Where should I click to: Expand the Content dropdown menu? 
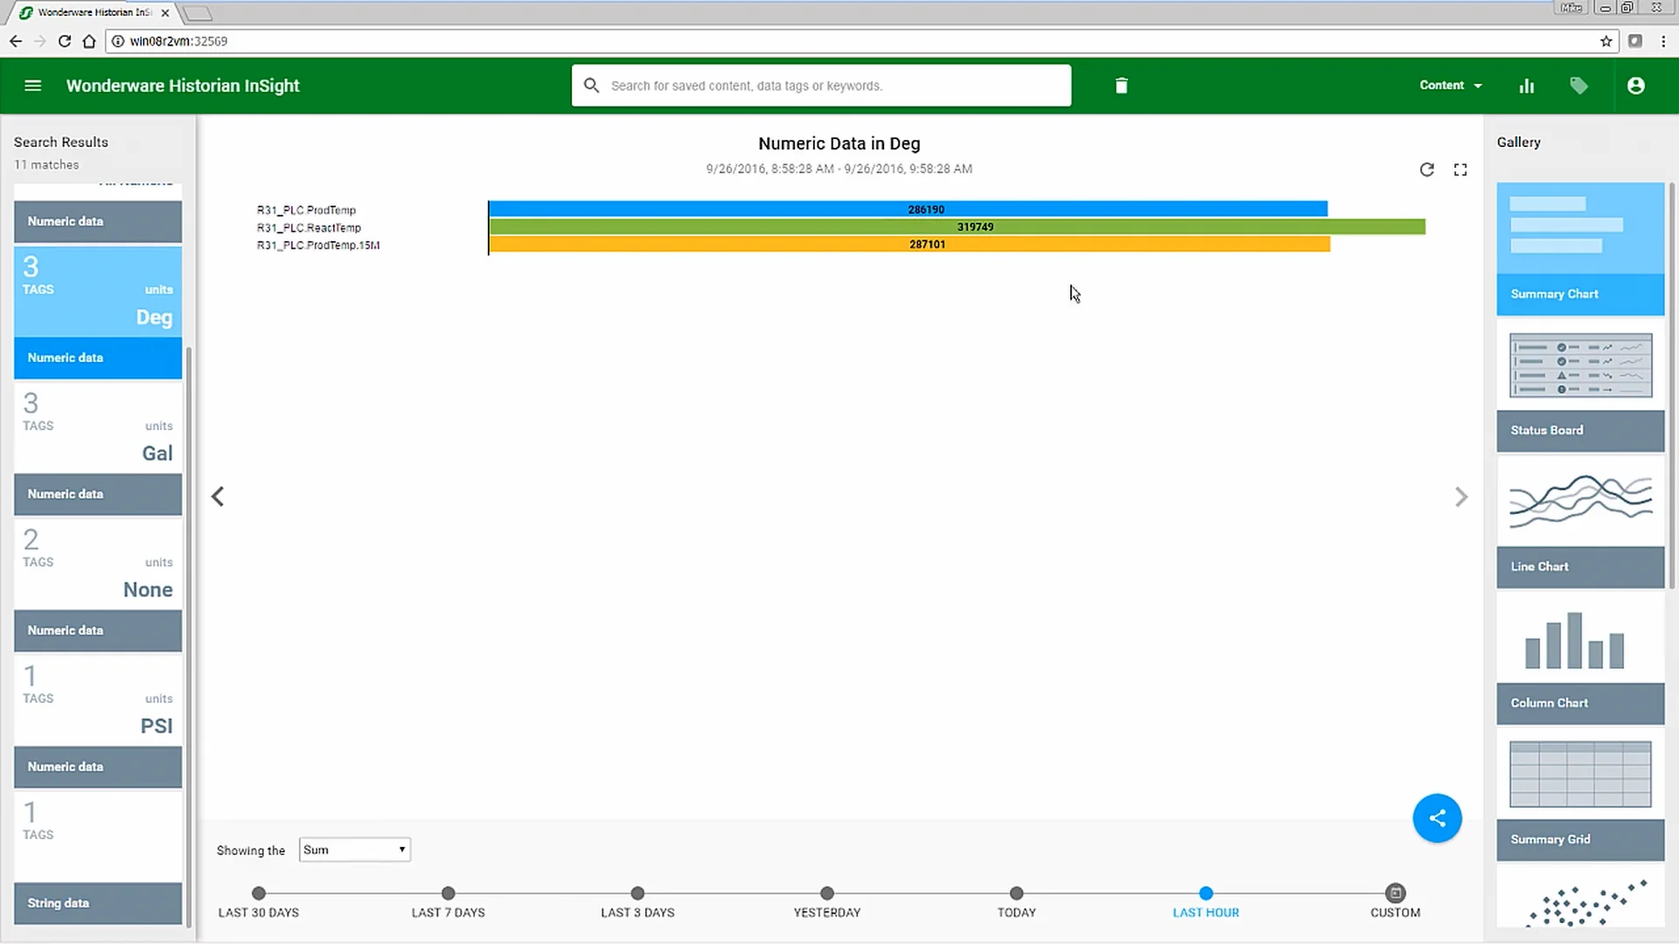(x=1450, y=86)
